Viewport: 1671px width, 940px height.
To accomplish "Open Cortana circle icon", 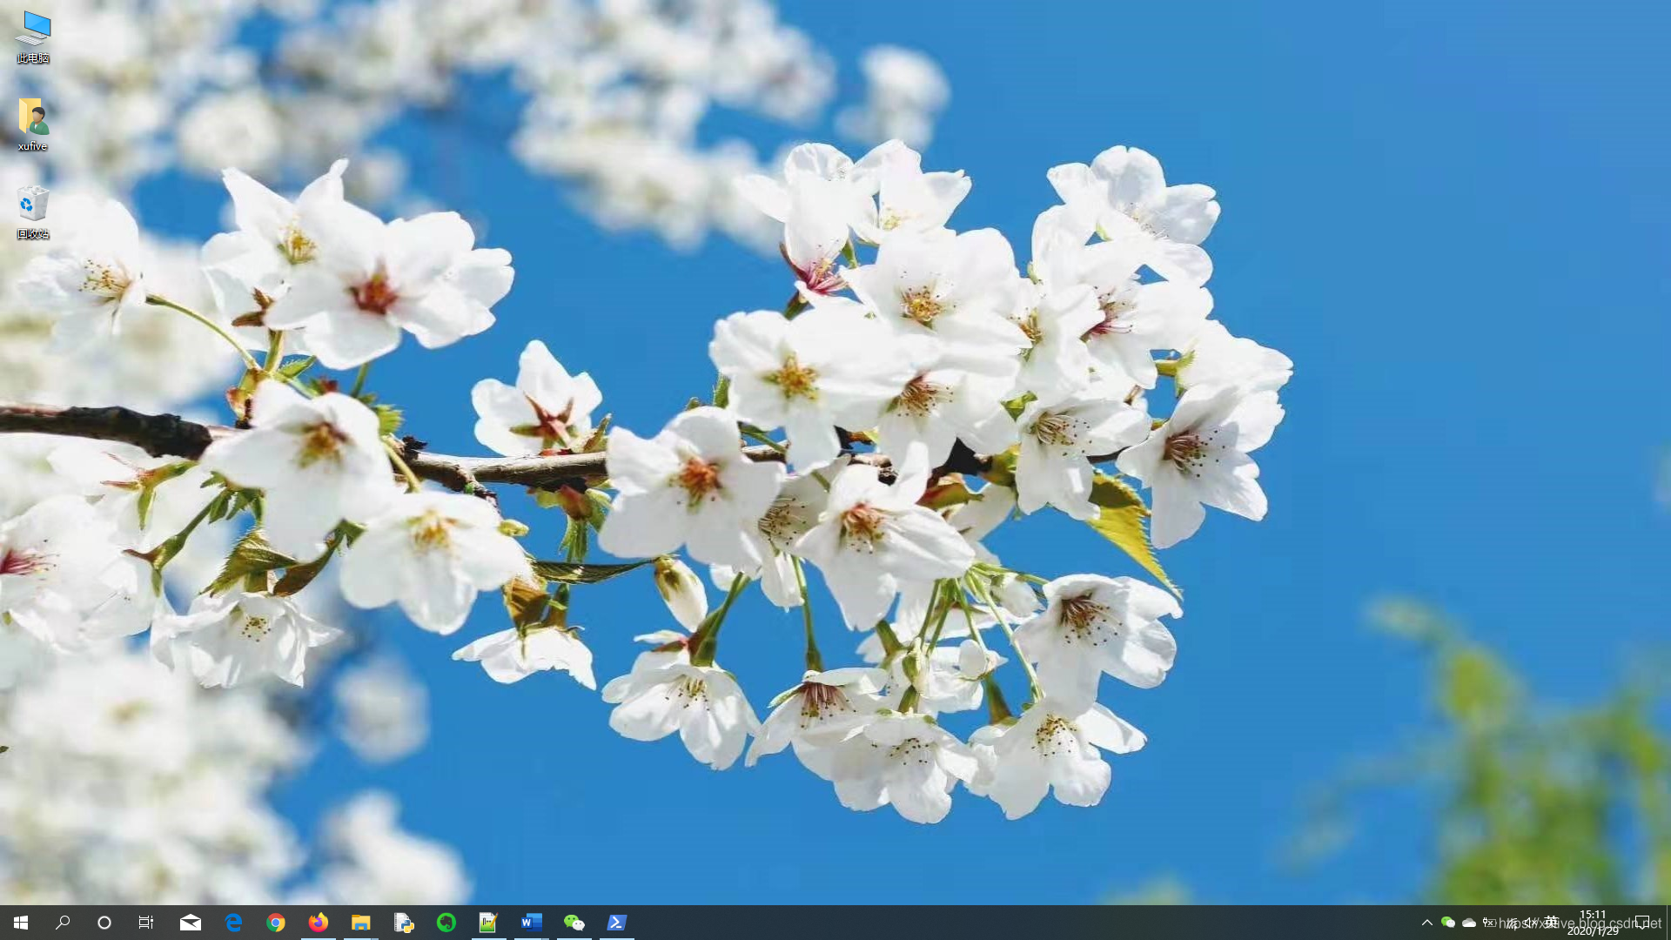I will (x=104, y=923).
